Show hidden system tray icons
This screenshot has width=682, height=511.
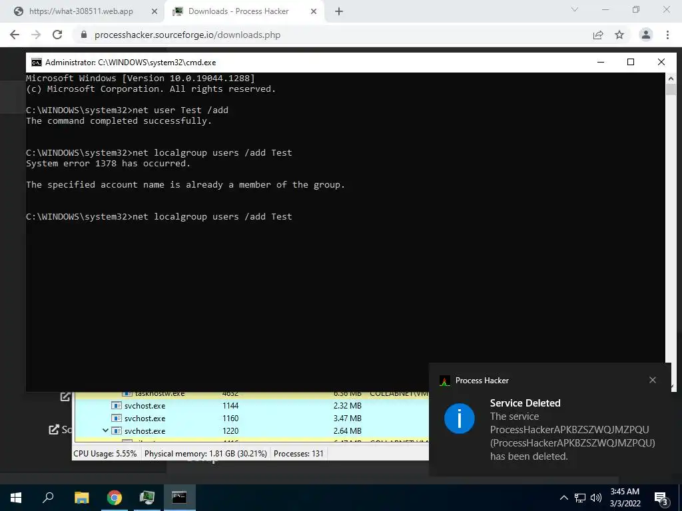point(563,498)
